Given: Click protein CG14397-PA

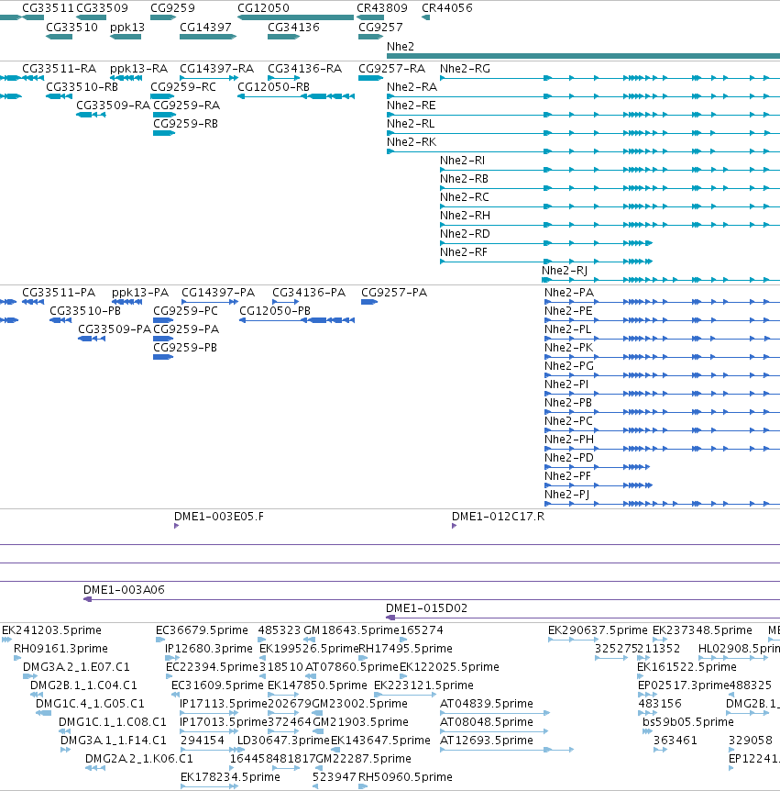Looking at the screenshot, I should (218, 293).
